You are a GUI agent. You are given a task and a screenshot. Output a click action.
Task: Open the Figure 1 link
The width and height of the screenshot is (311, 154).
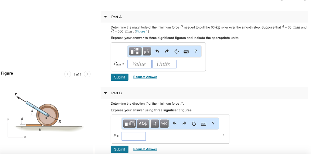coord(142,31)
